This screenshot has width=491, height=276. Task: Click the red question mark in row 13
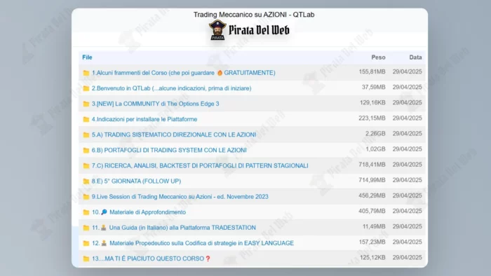(x=208, y=258)
